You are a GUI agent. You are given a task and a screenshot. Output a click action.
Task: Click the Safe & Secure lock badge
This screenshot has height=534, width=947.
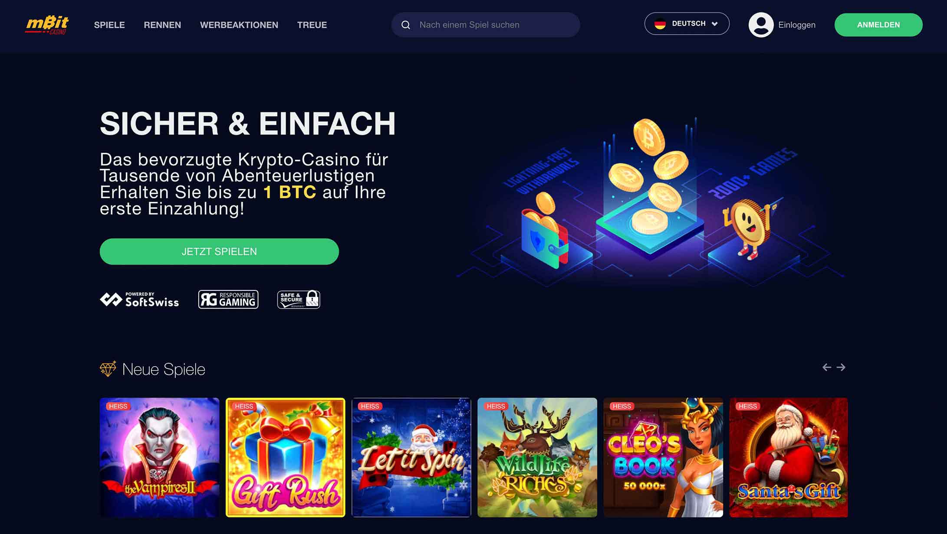(299, 300)
